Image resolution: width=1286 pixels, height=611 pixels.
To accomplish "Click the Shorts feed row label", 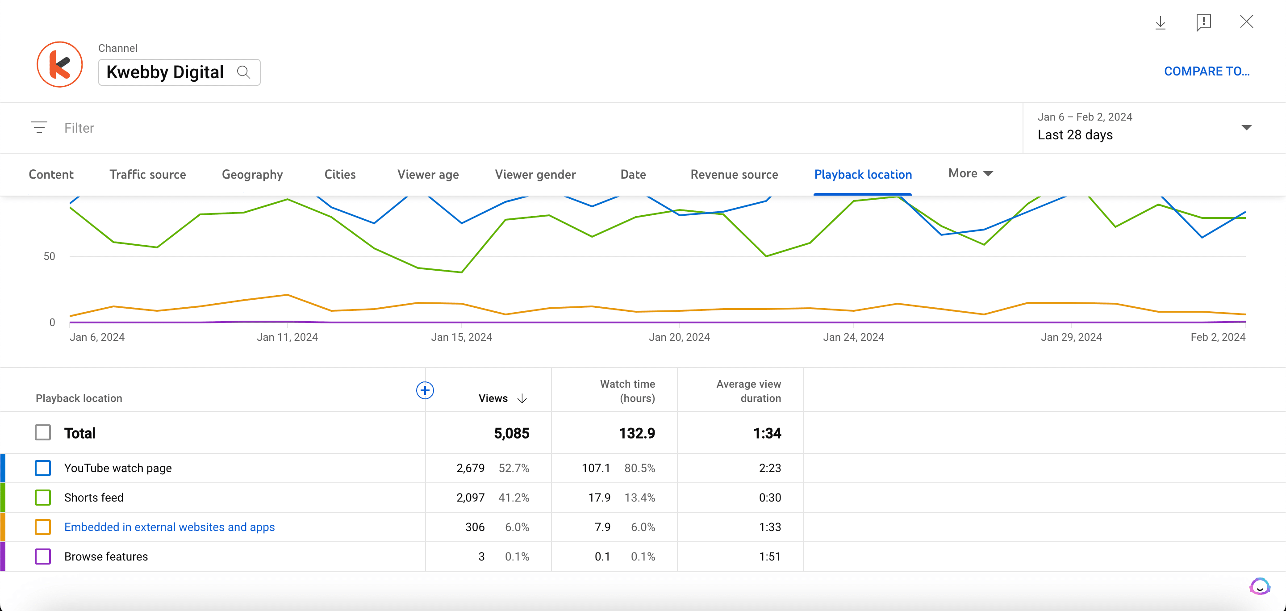I will (x=94, y=498).
